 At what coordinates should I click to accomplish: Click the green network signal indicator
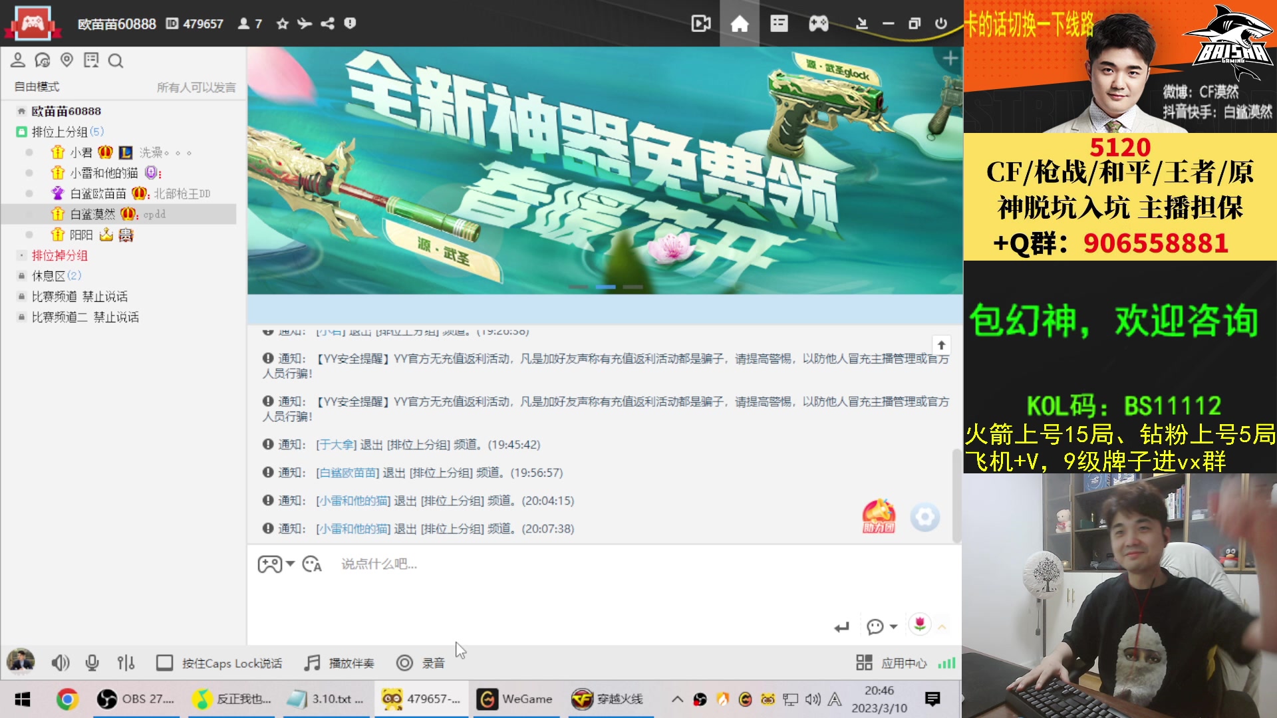(946, 663)
